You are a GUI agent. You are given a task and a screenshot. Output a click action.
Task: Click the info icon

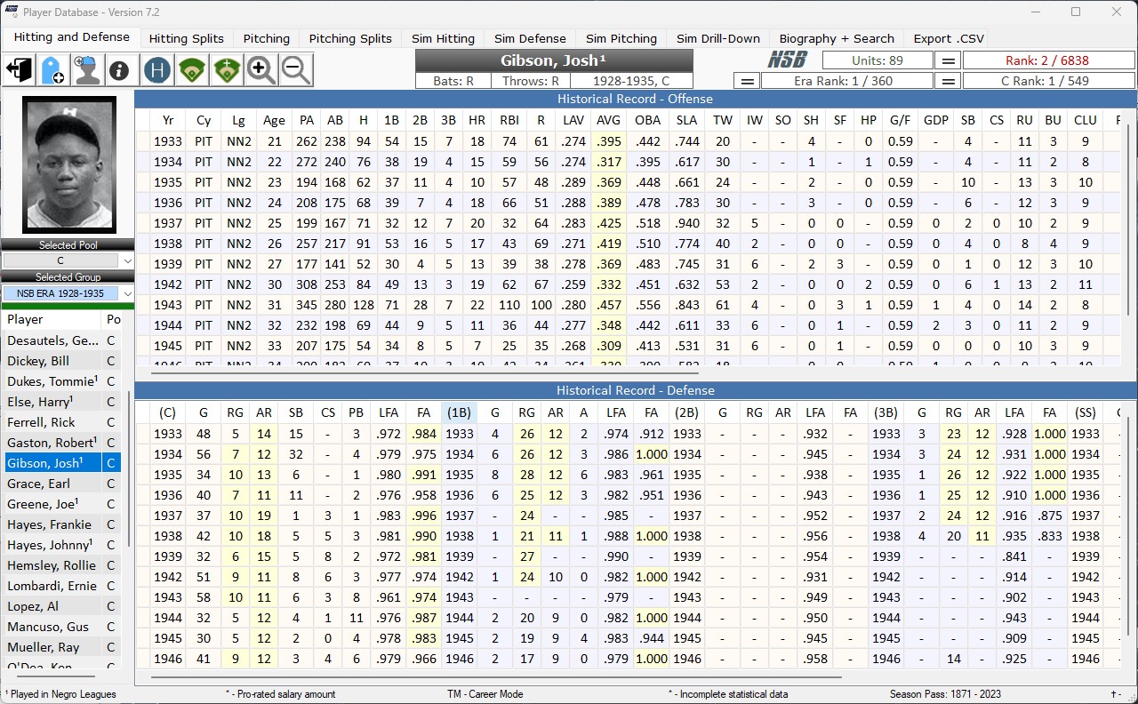click(121, 70)
